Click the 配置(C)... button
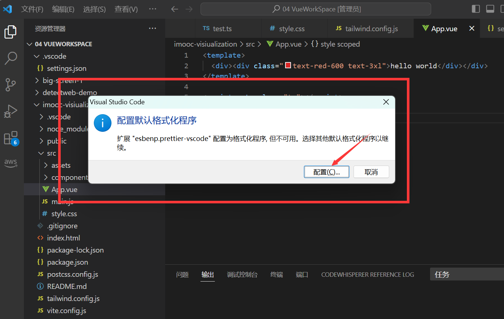Viewport: 504px width, 319px height. click(326, 172)
